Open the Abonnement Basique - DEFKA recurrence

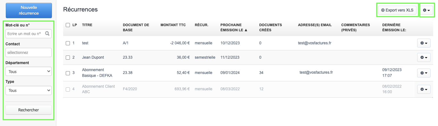[x=97, y=72]
